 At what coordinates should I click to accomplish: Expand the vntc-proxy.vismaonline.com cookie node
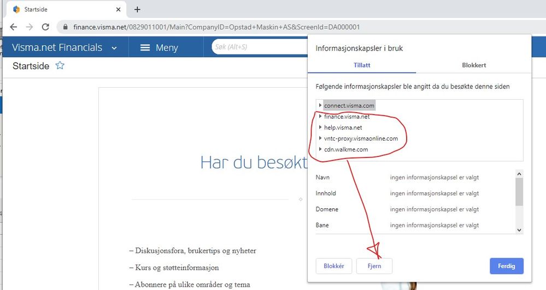pyautogui.click(x=320, y=138)
